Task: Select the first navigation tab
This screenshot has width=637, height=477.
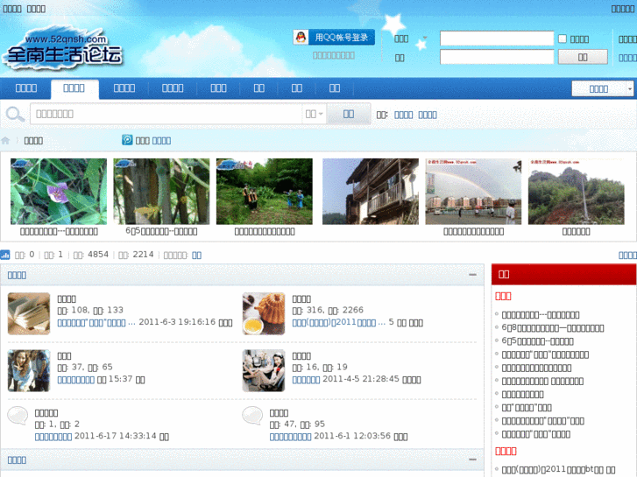Action: click(26, 88)
